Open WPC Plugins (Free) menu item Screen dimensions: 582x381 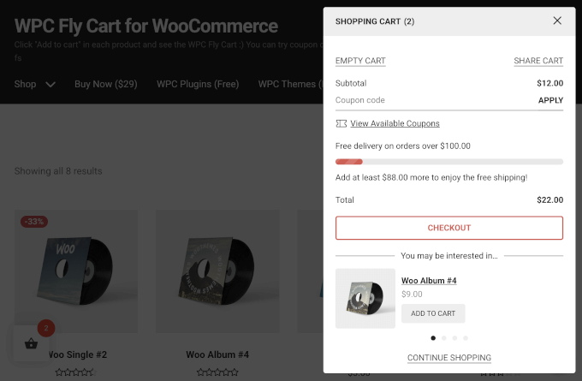tap(196, 84)
